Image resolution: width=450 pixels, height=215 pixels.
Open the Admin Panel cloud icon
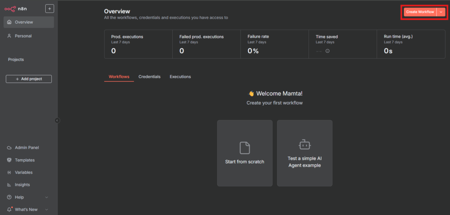(9, 148)
